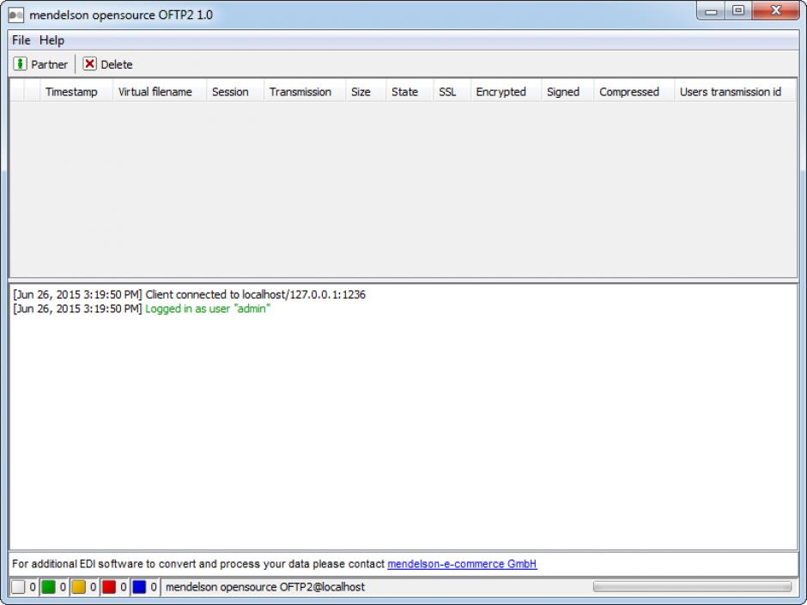The height and width of the screenshot is (605, 807).
Task: Open the mendelson-e-commerce GmbH link
Action: coord(462,564)
